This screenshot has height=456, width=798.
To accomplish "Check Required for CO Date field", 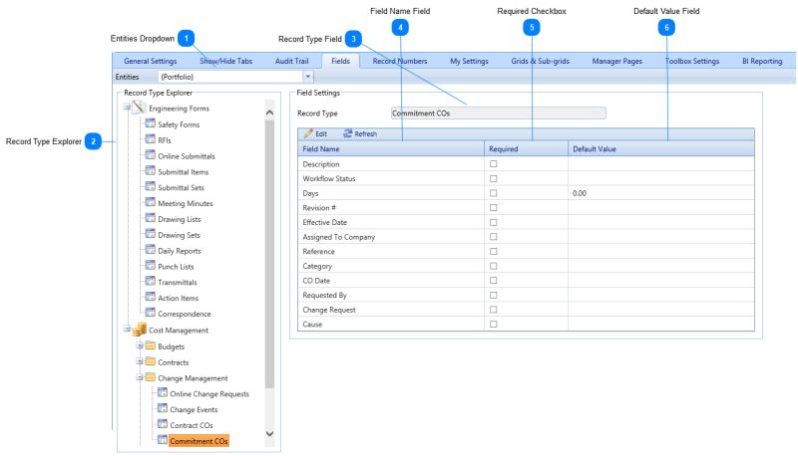I will (493, 281).
